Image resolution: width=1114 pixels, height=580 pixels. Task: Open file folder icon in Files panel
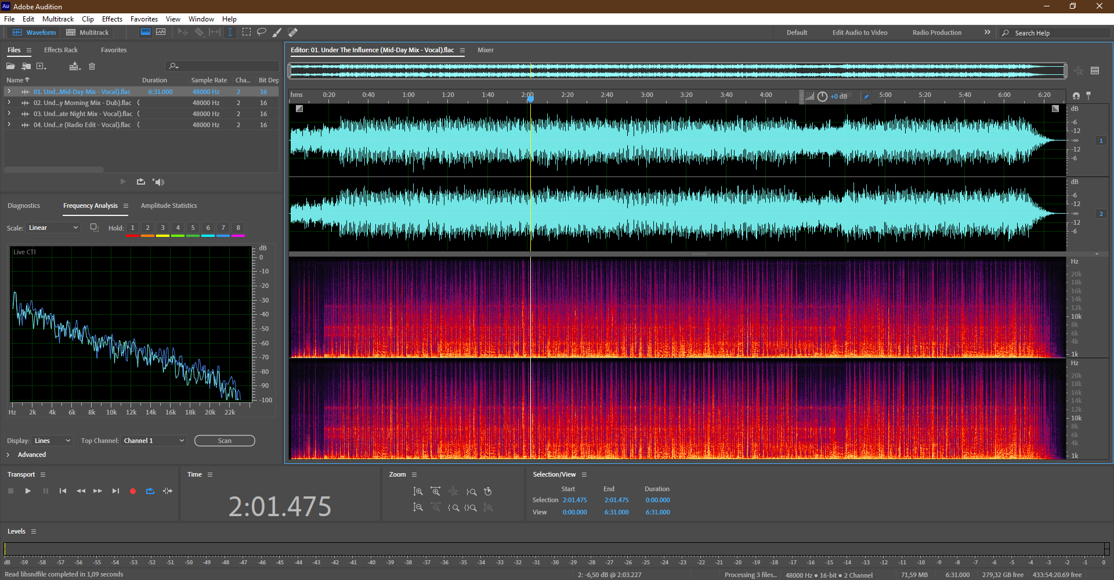10,66
